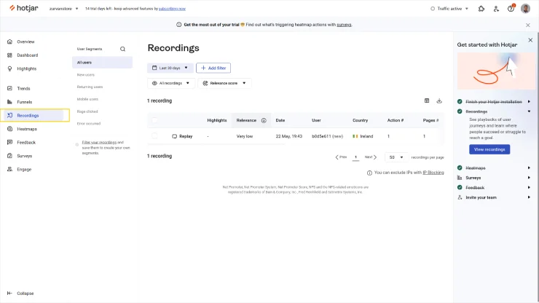
Task: Search user segments with magnifier icon
Action: (122, 49)
